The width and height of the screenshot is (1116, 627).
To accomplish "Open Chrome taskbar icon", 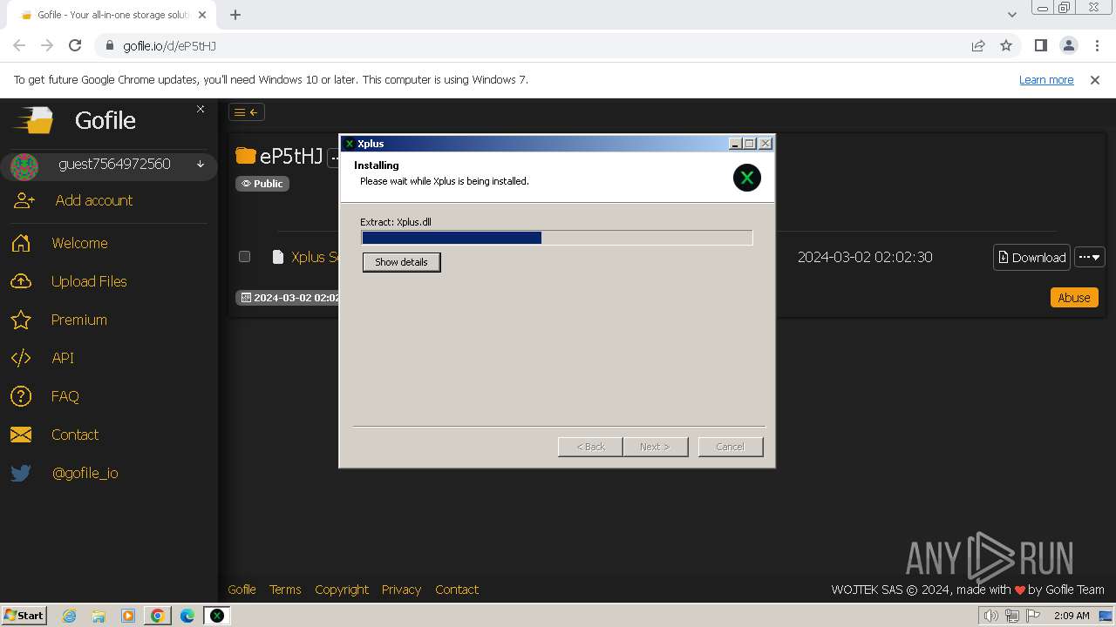I will (x=157, y=616).
